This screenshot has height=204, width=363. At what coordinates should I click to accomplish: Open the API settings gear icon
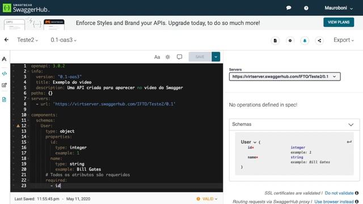point(290,41)
